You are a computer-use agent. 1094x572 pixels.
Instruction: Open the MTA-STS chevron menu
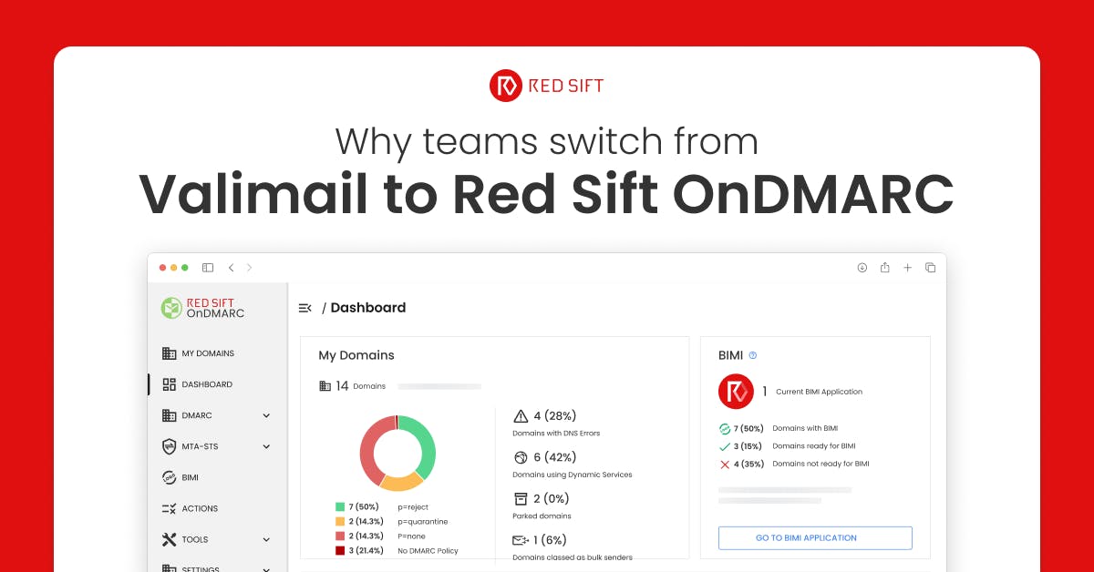coord(266,446)
